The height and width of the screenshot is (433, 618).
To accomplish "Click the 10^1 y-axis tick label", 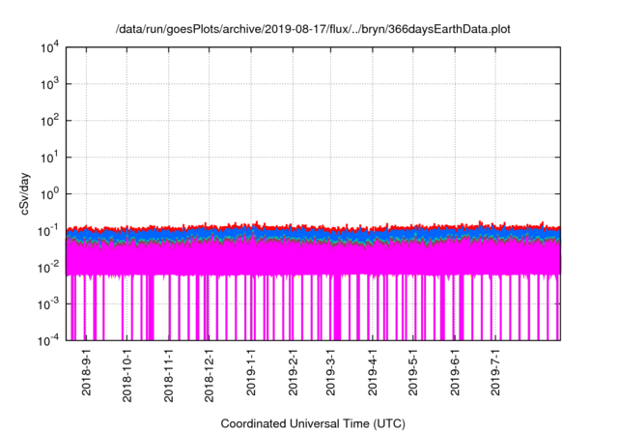I will tap(49, 158).
